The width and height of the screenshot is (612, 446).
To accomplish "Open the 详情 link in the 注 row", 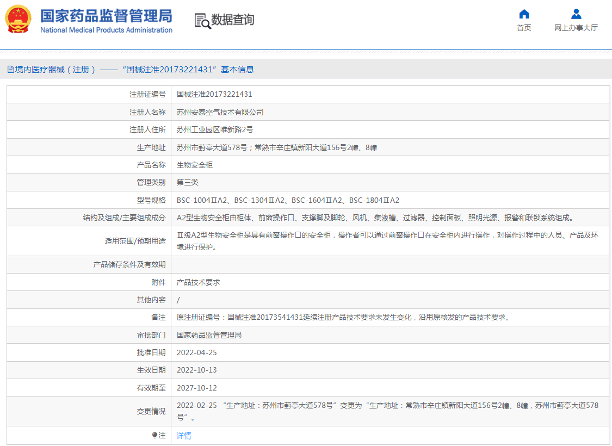I will click(x=184, y=435).
